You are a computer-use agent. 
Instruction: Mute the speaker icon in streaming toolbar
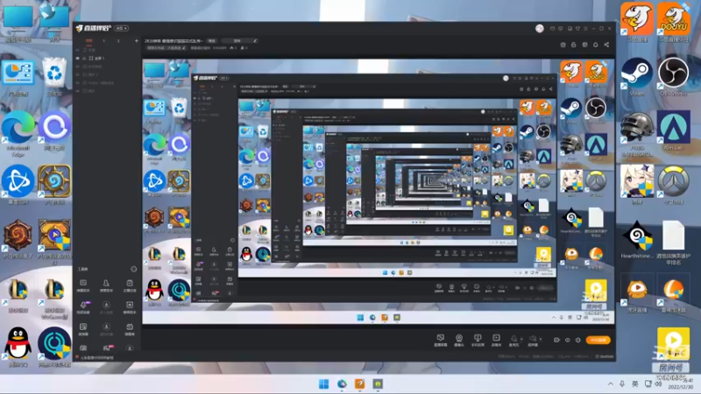coord(533,340)
